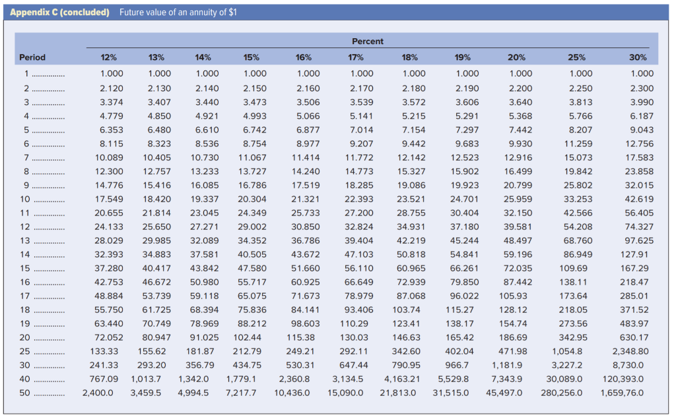The width and height of the screenshot is (676, 415).
Task: Select Period 1 row label
Action: click(x=35, y=74)
